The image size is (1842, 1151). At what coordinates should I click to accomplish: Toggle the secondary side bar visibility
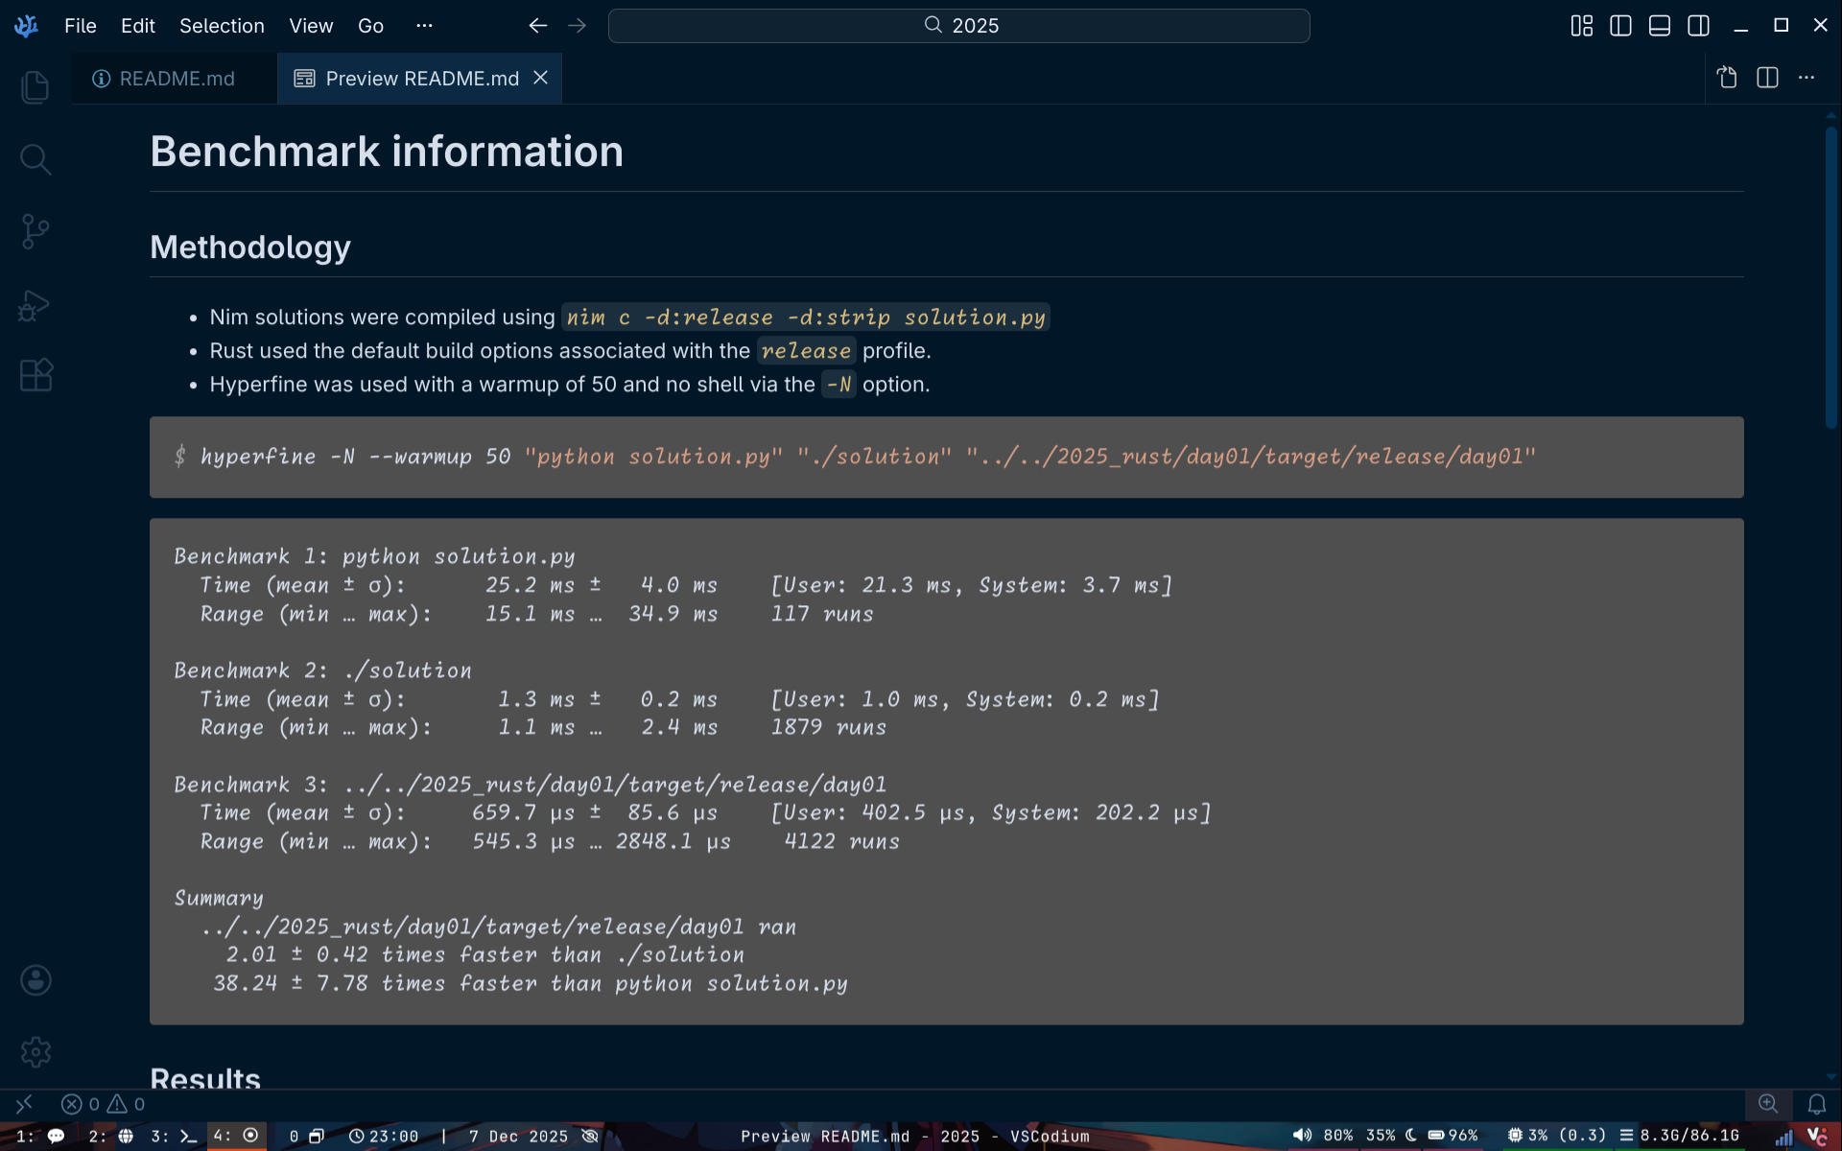[x=1698, y=26]
